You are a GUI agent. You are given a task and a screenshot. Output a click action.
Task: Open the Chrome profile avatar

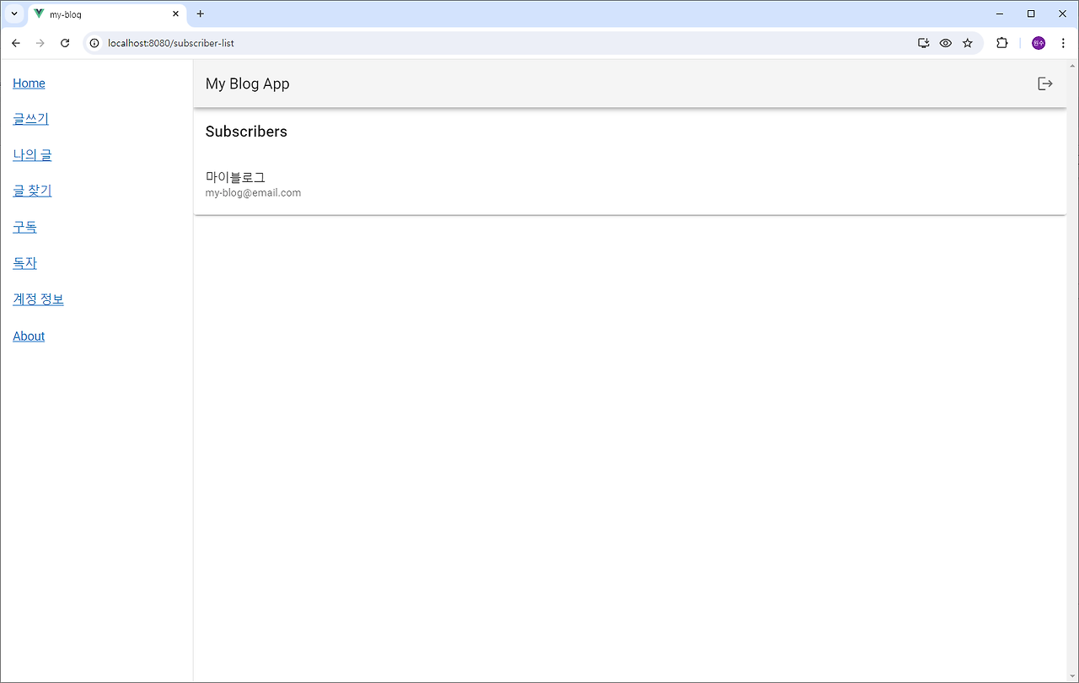1039,43
